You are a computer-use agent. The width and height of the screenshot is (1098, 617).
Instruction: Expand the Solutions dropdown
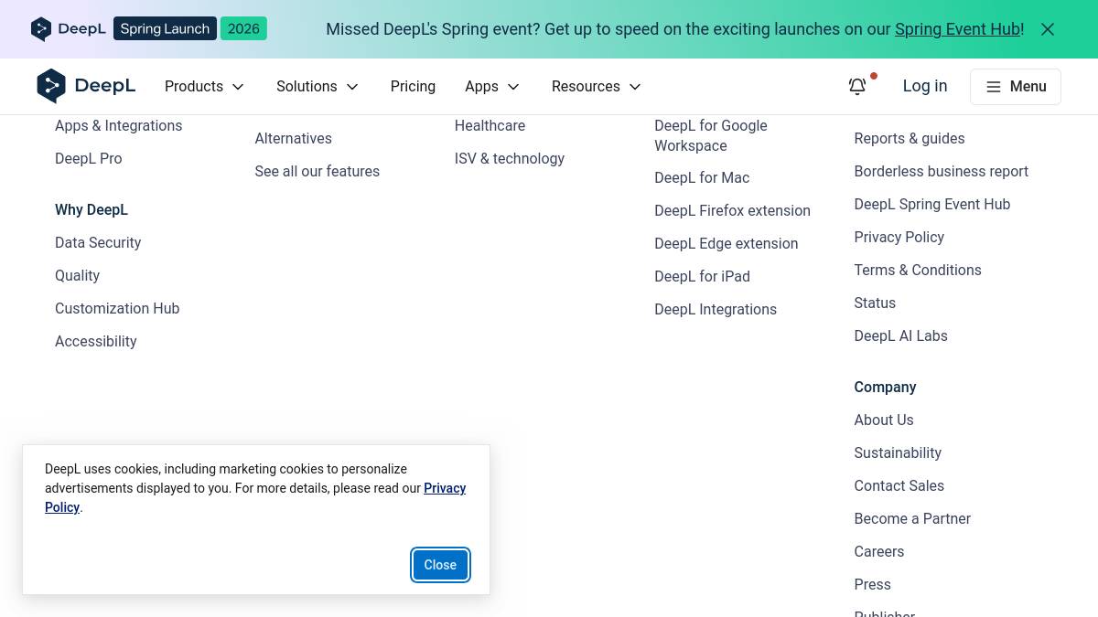318,86
